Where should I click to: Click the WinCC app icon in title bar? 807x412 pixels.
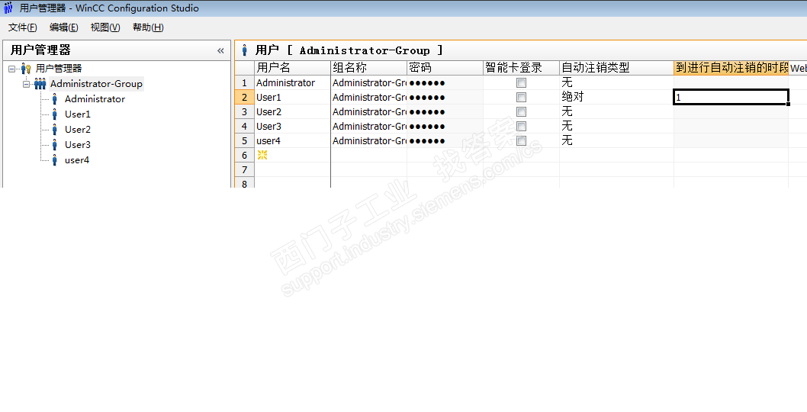click(x=8, y=8)
